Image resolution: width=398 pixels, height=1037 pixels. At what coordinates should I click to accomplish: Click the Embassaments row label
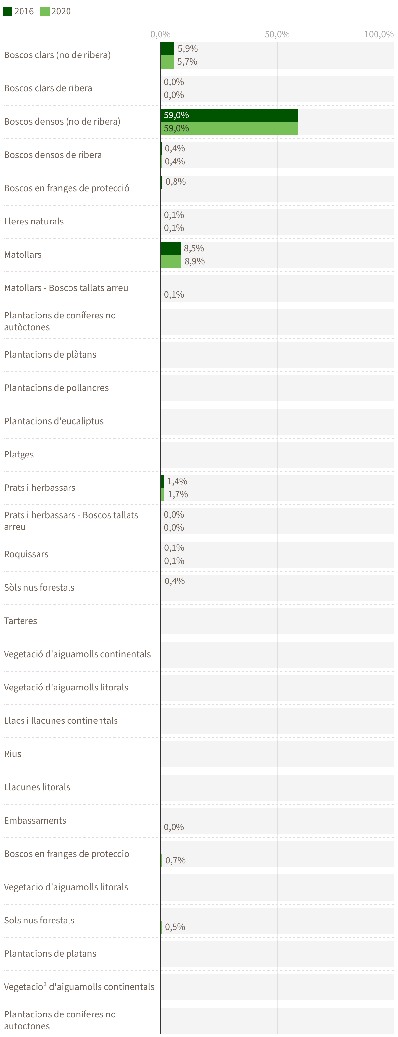point(35,820)
